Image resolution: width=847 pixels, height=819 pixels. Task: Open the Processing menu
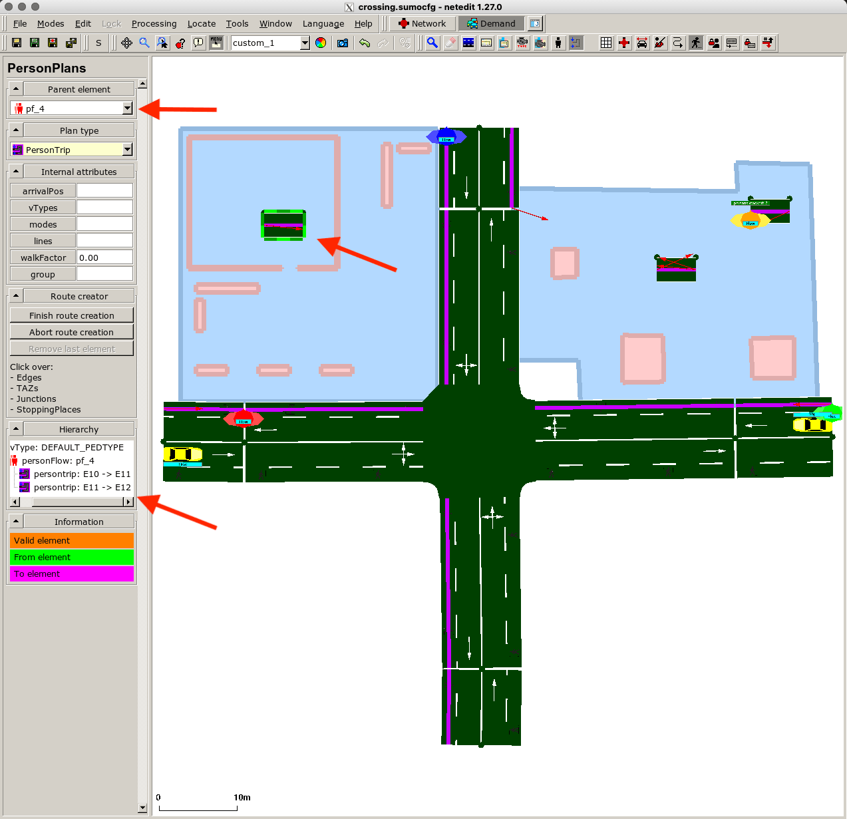154,23
